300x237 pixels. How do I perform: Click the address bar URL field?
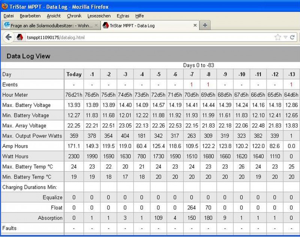[x=150, y=37]
